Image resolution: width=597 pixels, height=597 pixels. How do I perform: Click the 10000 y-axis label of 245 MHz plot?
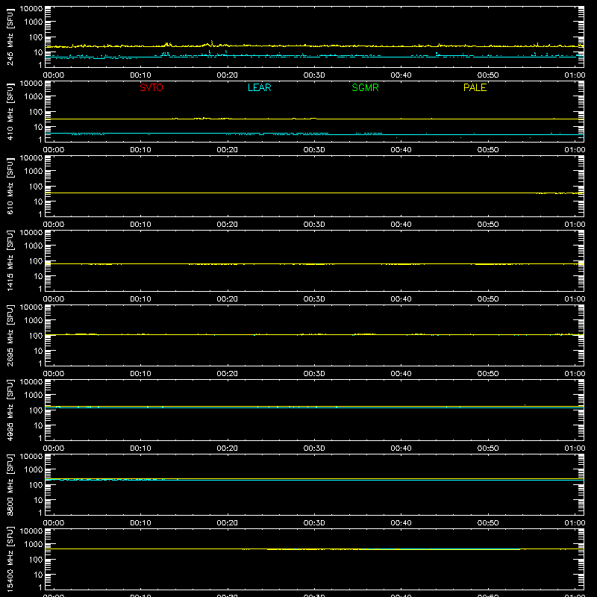pyautogui.click(x=31, y=9)
